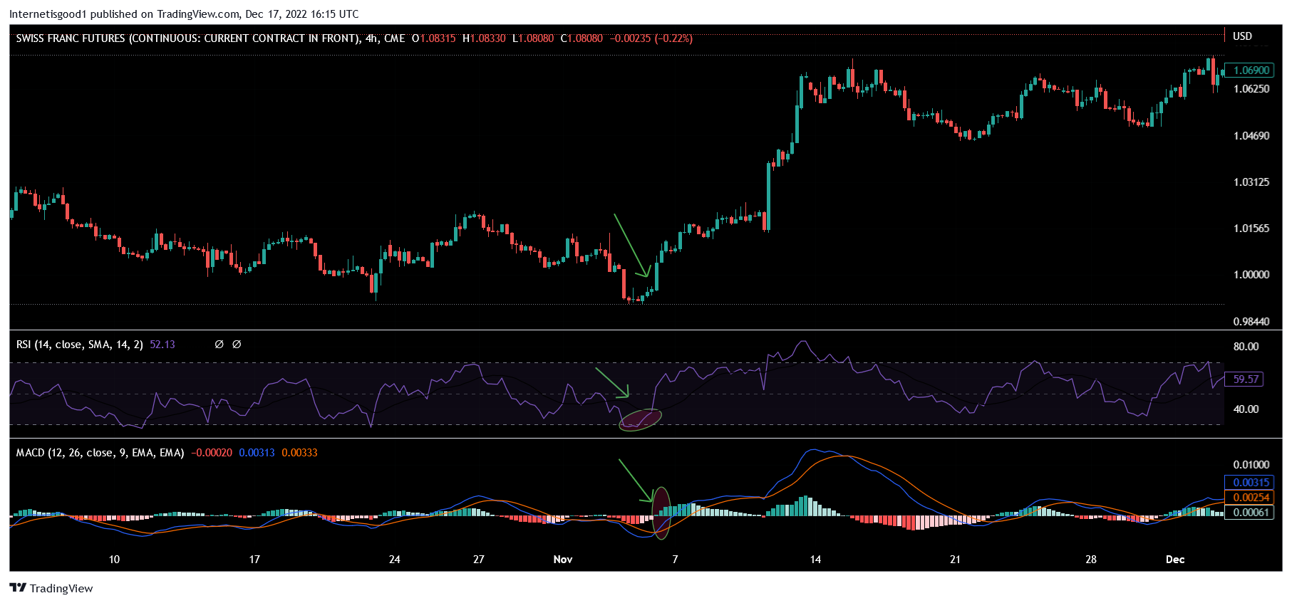Select the green arrow on the price chart
Viewport: 1292px width, 603px height.
631,245
